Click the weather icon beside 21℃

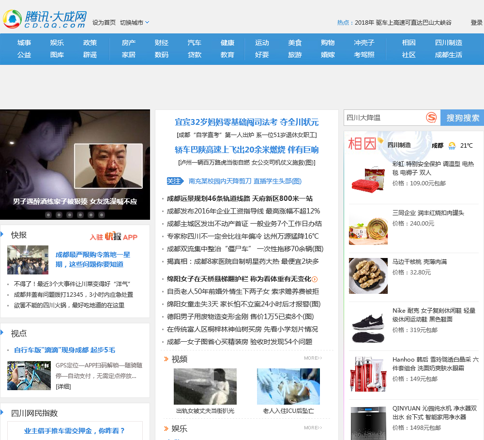452,145
